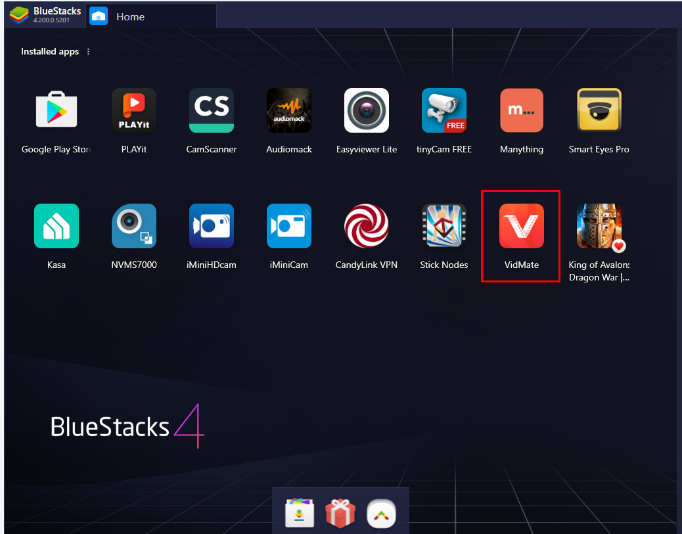Screen dimensions: 682x534
Task: Open the App Center download dock icon
Action: coord(300,513)
